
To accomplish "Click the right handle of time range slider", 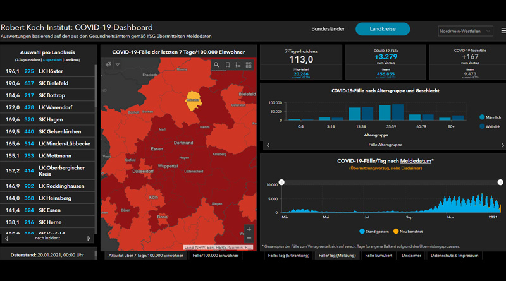I will 500,182.
